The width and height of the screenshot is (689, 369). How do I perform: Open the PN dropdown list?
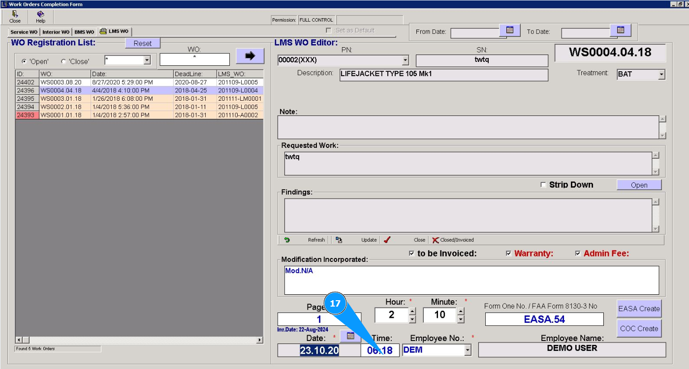coord(406,60)
